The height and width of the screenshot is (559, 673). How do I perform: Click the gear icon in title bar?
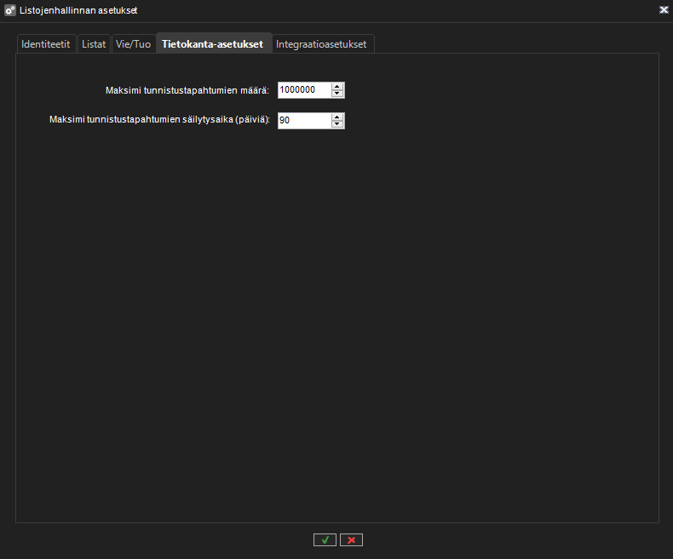(10, 10)
